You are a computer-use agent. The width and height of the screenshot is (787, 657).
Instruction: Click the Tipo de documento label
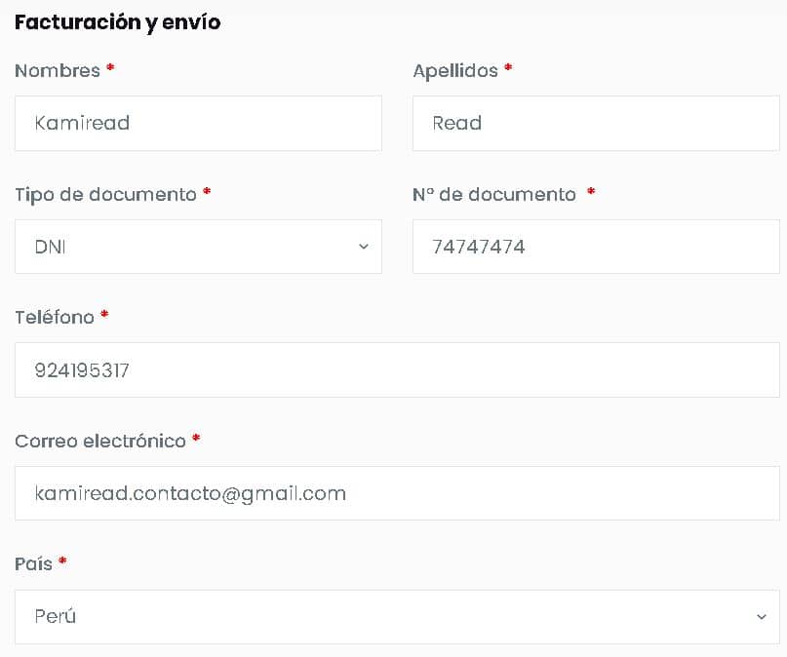[105, 194]
